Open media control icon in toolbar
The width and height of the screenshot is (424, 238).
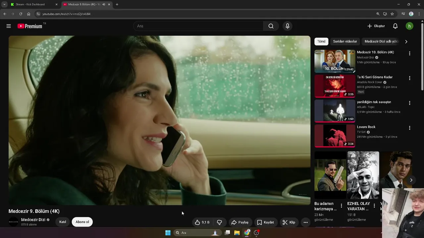(x=403, y=14)
